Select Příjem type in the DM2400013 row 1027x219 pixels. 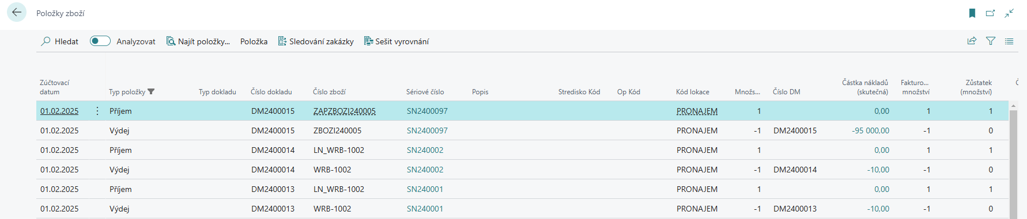pos(120,189)
